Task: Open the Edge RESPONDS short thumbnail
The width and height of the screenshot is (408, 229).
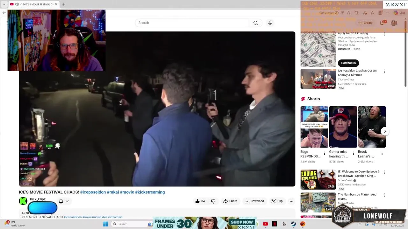Action: [314, 127]
